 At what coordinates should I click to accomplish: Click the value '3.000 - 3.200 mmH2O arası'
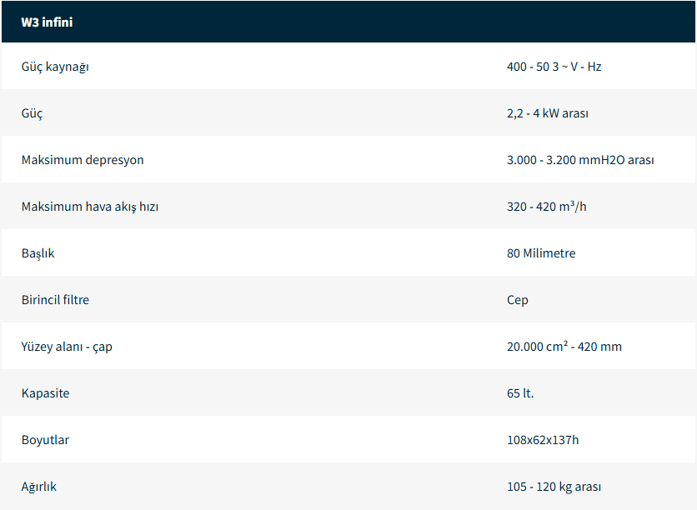click(580, 160)
